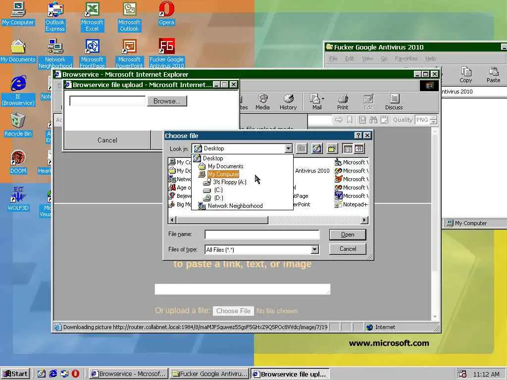Viewport: 507px width, 380px height.
Task: Select IE (Browservice) desktop icon
Action: click(18, 91)
